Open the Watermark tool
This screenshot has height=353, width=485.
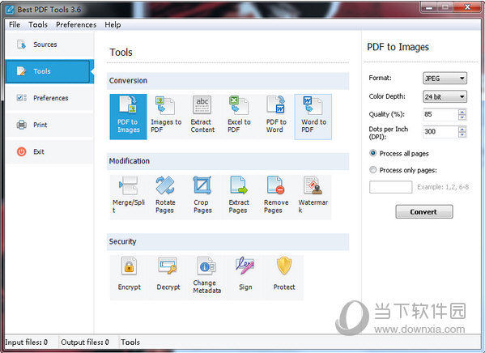pos(313,197)
